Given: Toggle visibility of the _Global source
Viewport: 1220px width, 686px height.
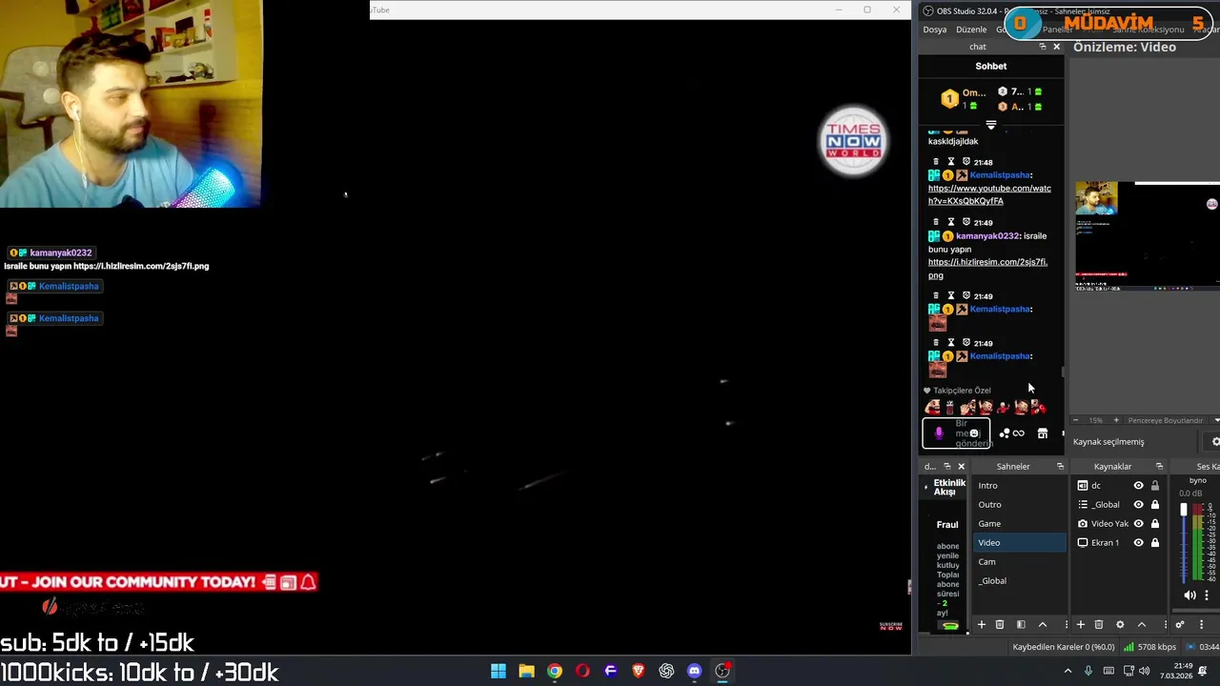Looking at the screenshot, I should tap(1138, 505).
